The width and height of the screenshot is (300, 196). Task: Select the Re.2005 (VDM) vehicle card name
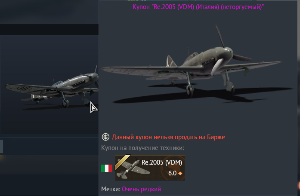tap(162, 162)
